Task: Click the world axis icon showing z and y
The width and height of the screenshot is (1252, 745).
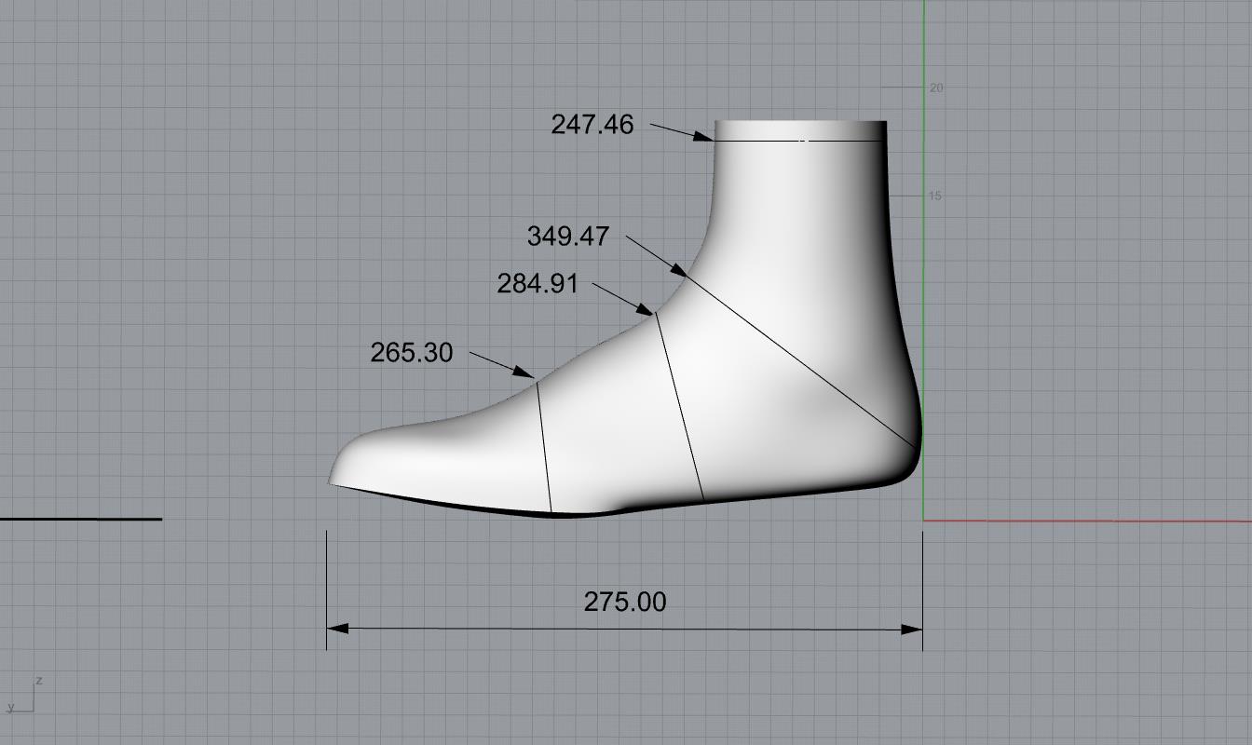Action: coord(24,695)
